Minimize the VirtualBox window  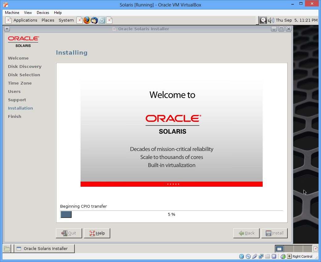[293, 4]
